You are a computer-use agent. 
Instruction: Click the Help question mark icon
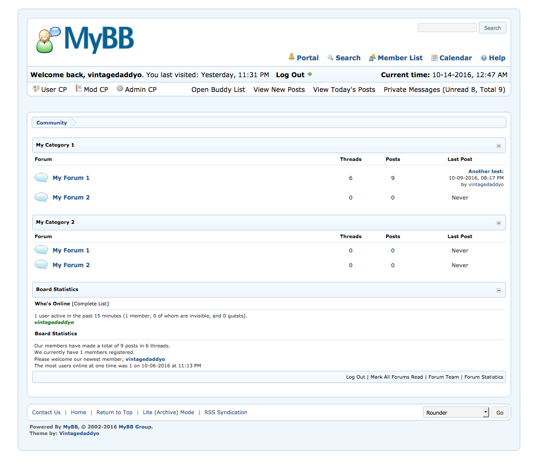click(x=483, y=58)
